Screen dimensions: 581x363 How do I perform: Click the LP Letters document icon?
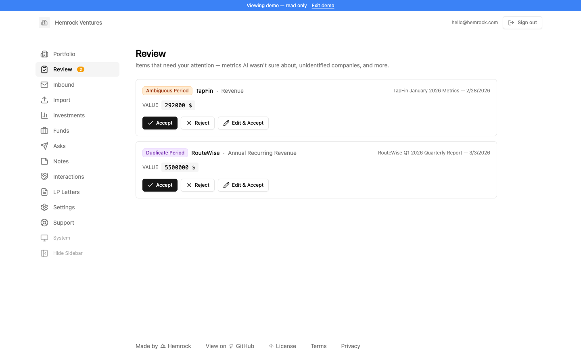pos(44,192)
